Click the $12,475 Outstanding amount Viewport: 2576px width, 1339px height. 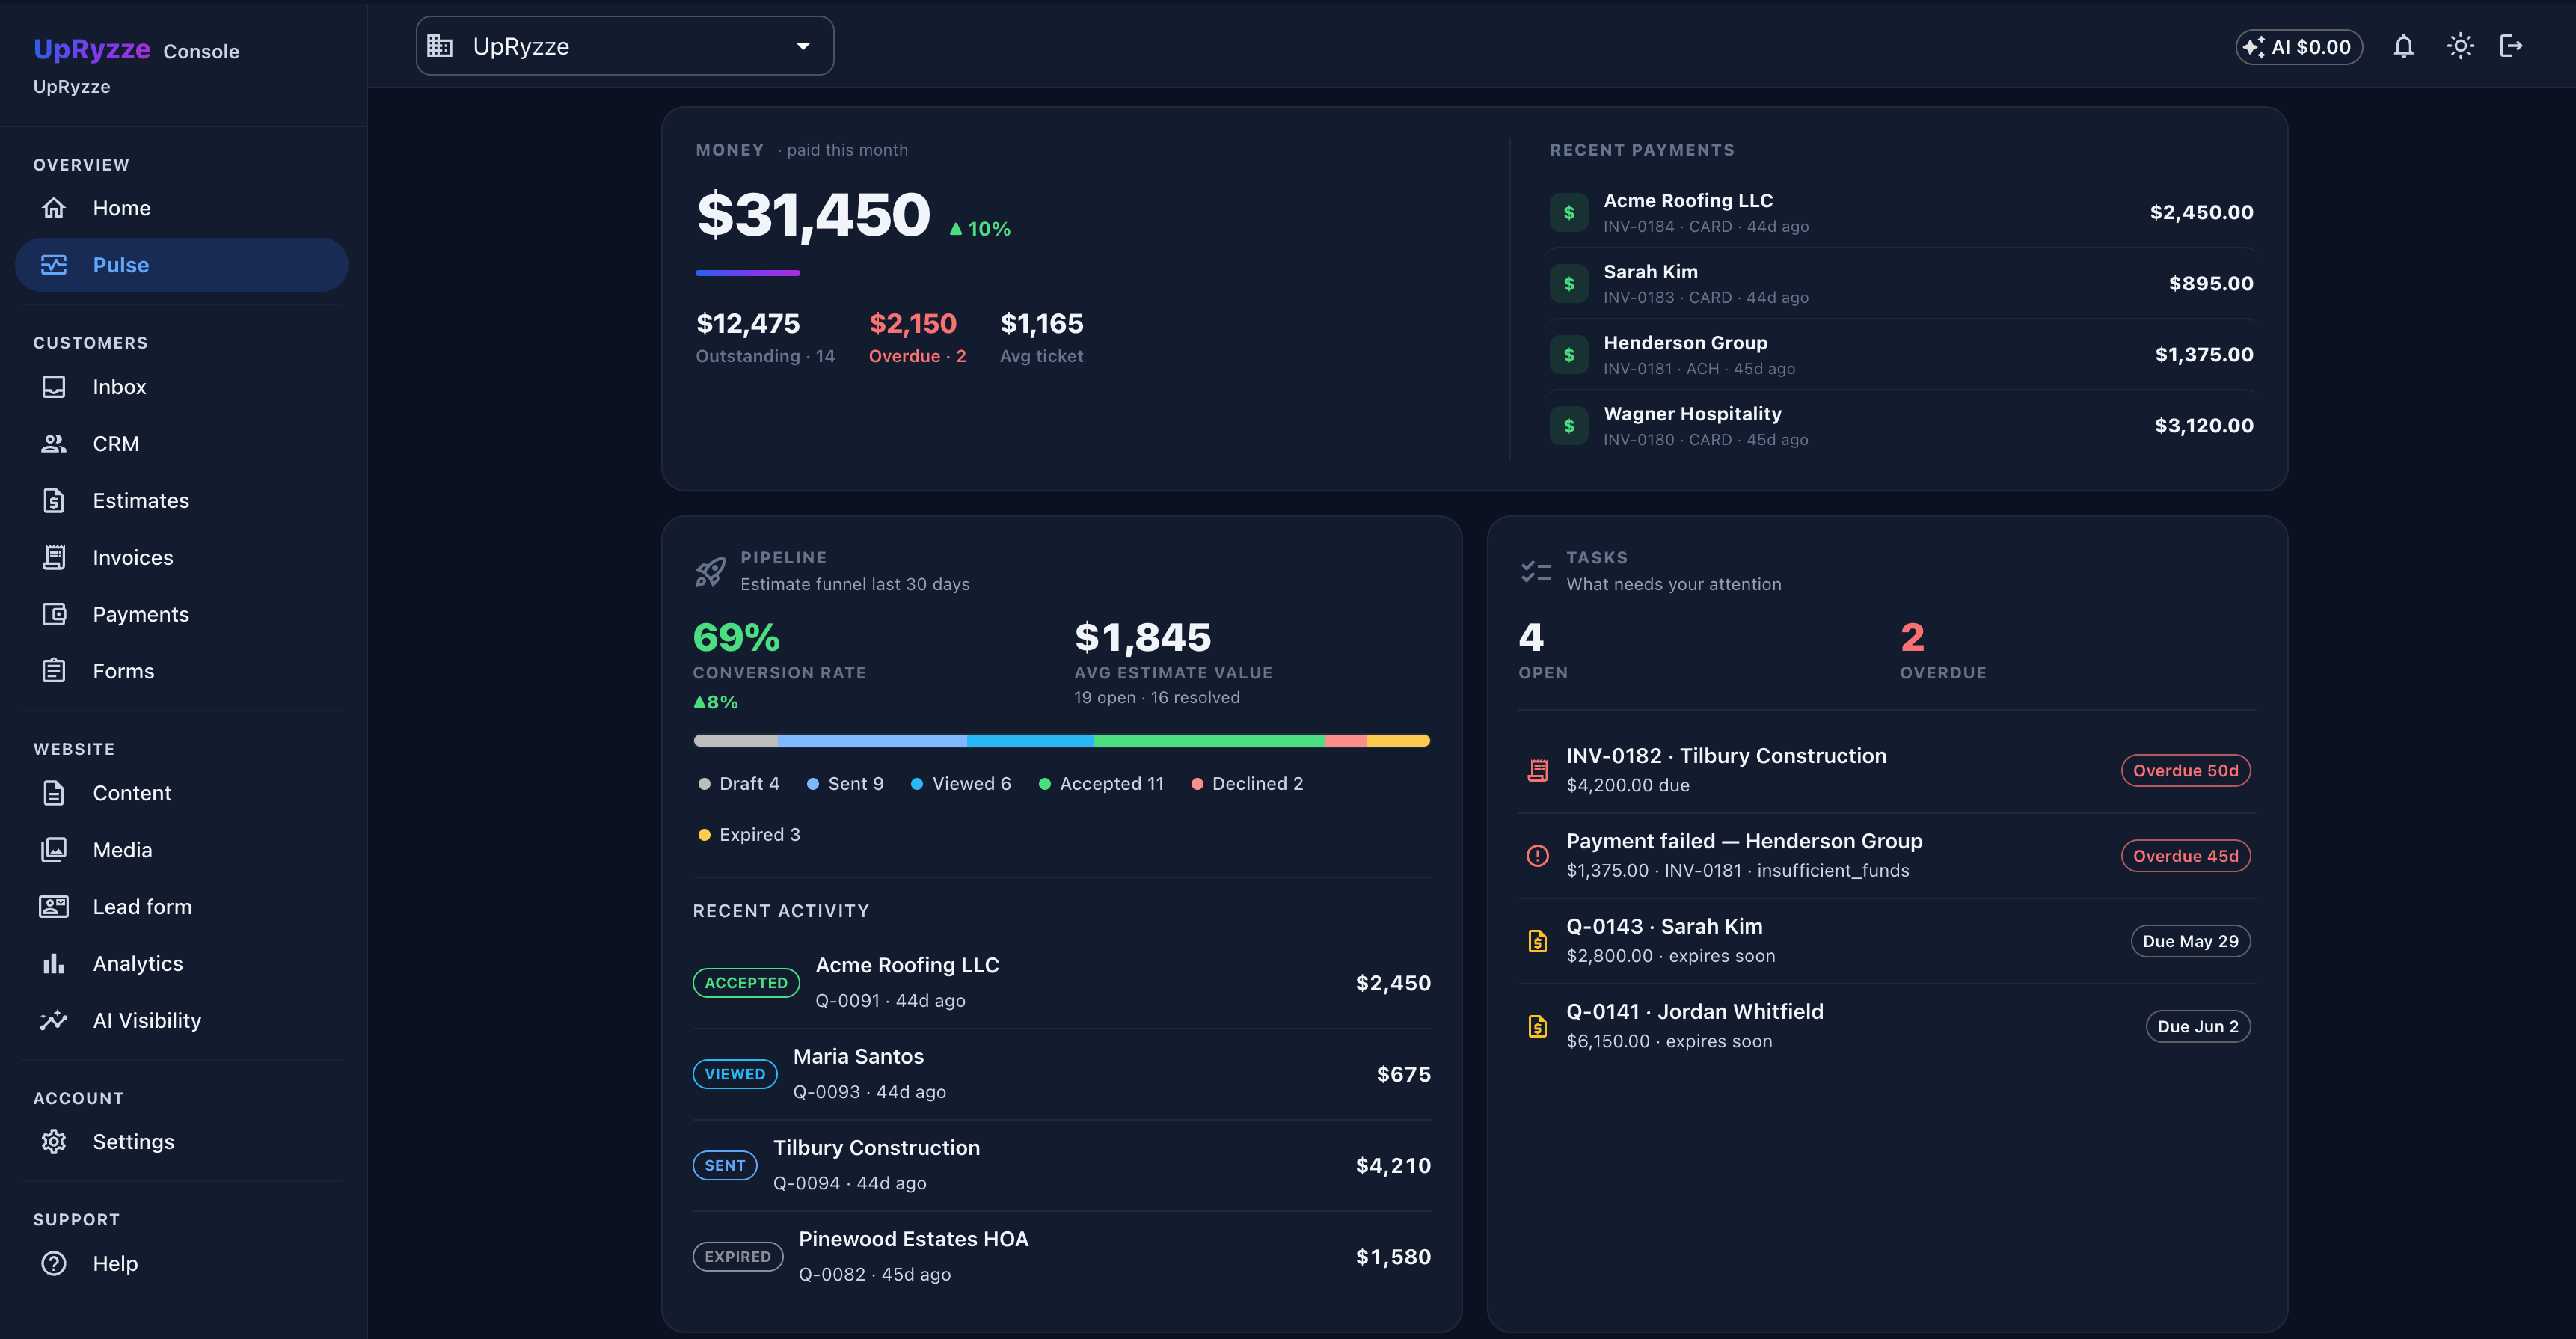(x=748, y=324)
